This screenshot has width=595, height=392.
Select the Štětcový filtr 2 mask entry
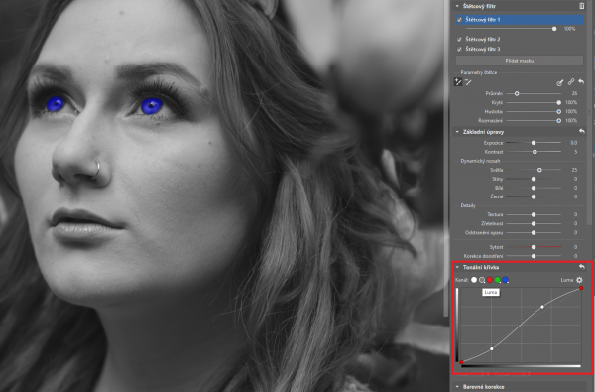pos(483,39)
